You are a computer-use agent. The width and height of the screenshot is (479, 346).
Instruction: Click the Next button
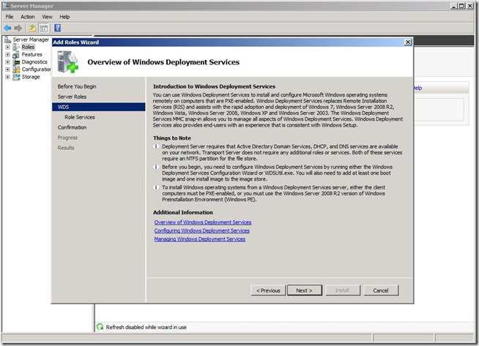304,290
